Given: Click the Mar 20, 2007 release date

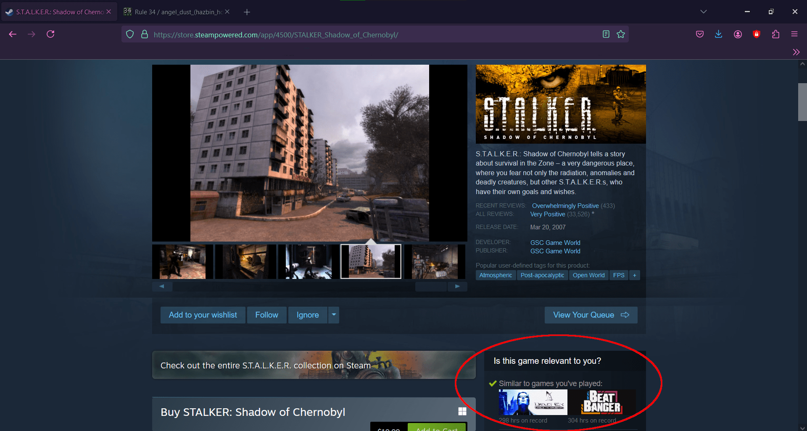Looking at the screenshot, I should (548, 227).
